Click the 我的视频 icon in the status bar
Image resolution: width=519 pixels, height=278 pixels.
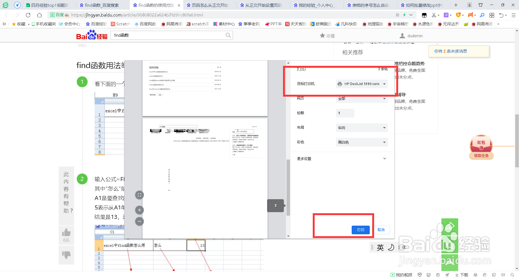pyautogui.click(x=401, y=275)
